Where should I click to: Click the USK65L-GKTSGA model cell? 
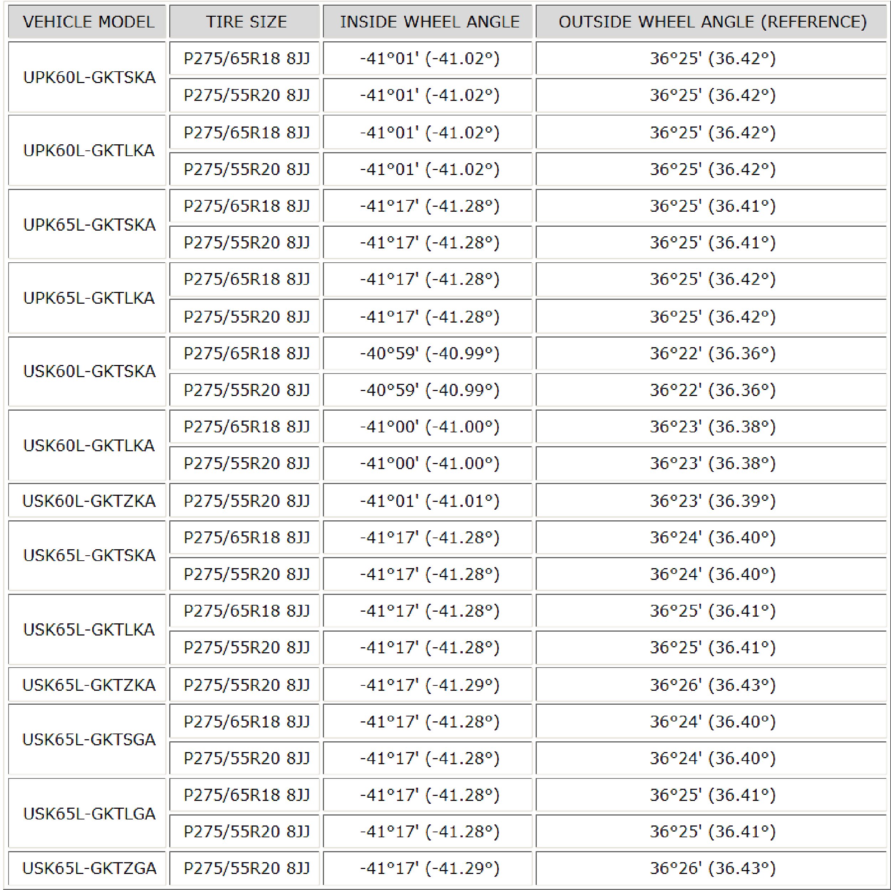pos(89,740)
